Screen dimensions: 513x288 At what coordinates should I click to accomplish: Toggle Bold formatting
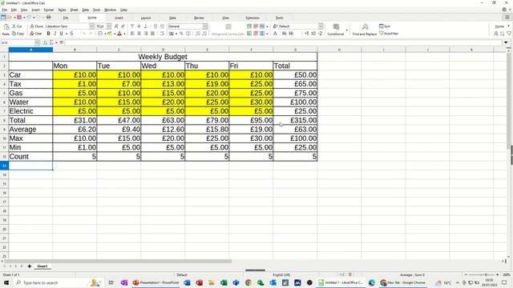tap(48, 34)
